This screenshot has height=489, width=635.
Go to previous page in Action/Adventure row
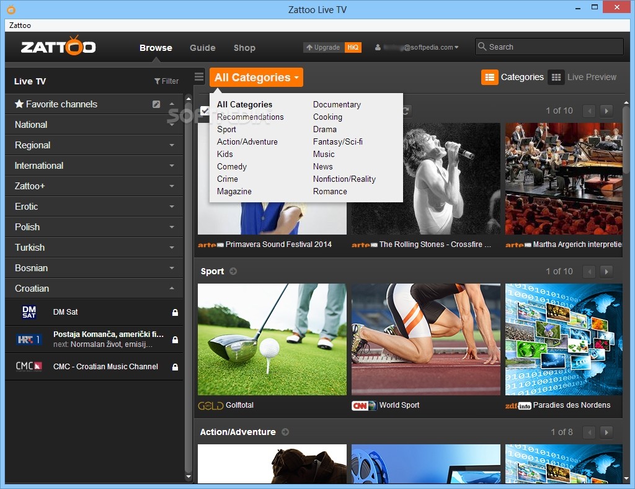[x=589, y=433]
